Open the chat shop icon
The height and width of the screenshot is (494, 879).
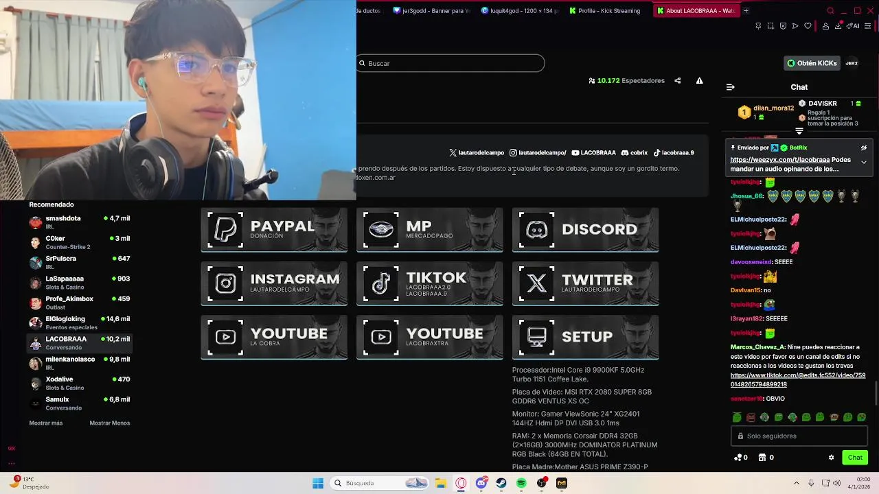(x=762, y=458)
